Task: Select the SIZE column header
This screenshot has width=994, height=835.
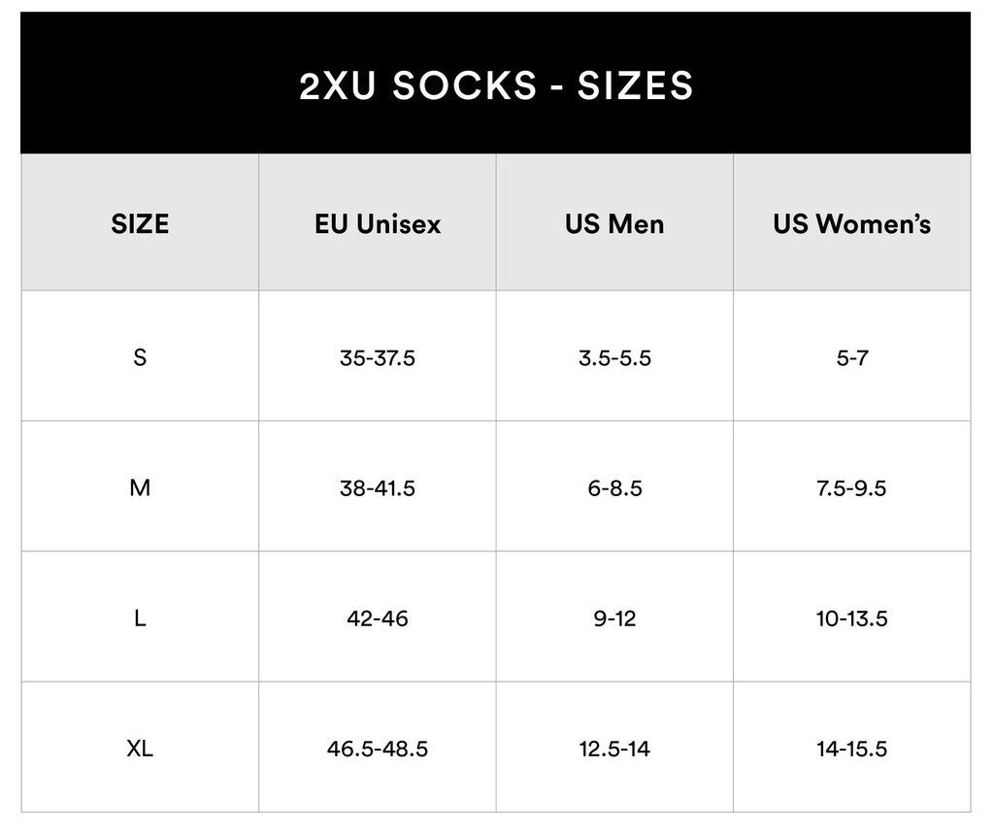Action: pos(140,224)
